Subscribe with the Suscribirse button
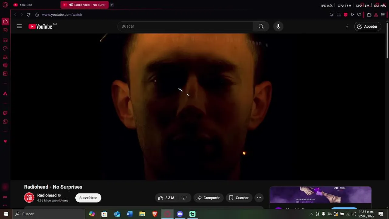The width and height of the screenshot is (389, 219). 88,198
